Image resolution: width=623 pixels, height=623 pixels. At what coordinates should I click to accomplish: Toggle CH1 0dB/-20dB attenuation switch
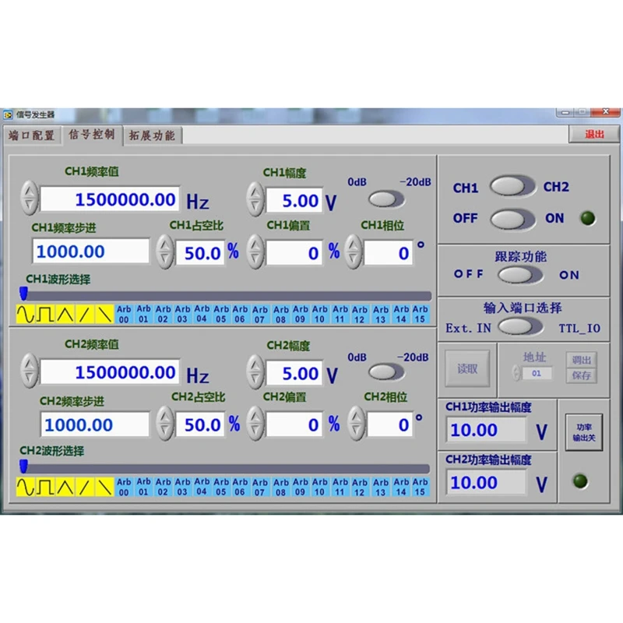[x=385, y=199]
